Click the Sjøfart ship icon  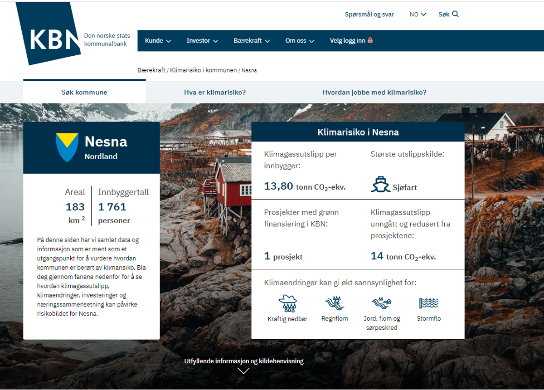[x=380, y=185]
